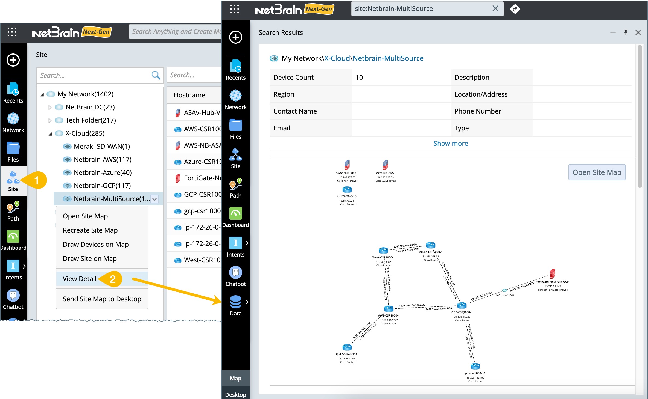Click the path direction icon beside search bar
Viewport: 648px width, 399px height.
(515, 9)
